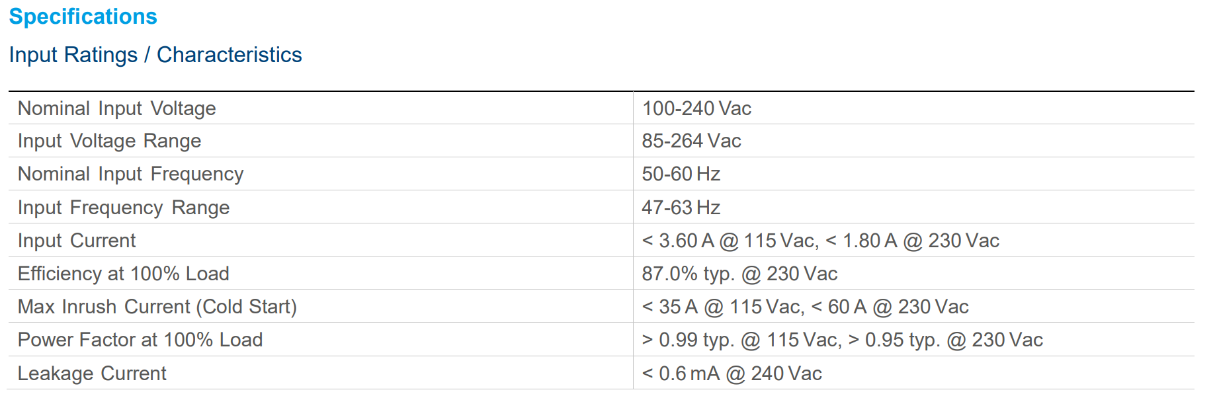
Task: Select the Input Voltage Range label
Action: click(110, 141)
